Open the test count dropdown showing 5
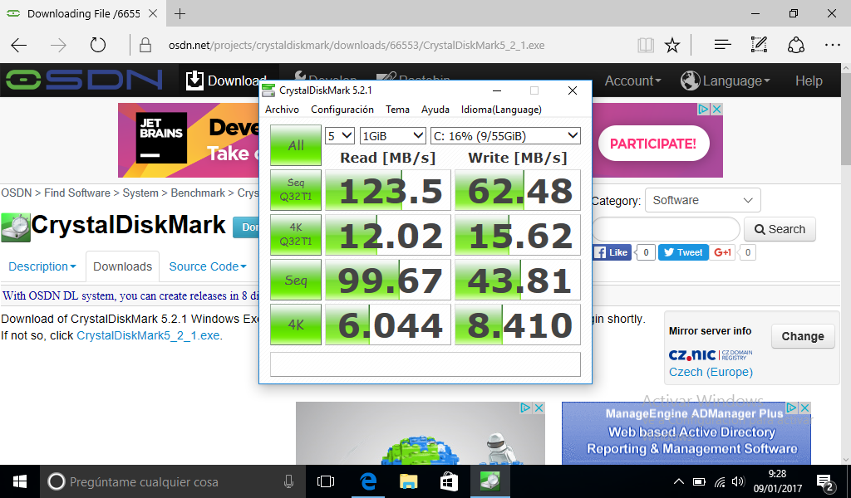 tap(340, 135)
